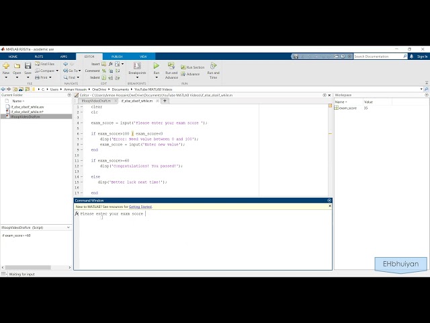Switch to the HOME tab
Image resolution: width=430 pixels, height=323 pixels.
pyautogui.click(x=13, y=57)
